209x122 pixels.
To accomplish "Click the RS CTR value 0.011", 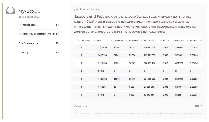I will click(x=165, y=47).
